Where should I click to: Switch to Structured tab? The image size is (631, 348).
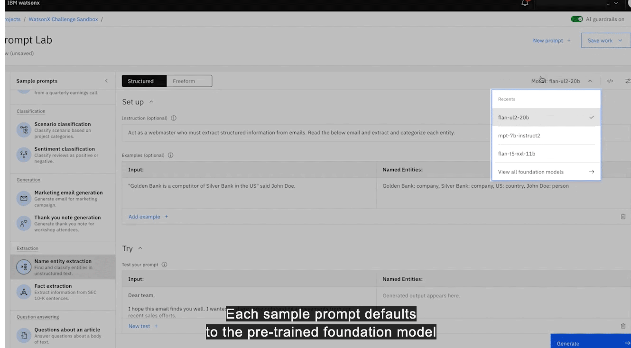click(144, 81)
